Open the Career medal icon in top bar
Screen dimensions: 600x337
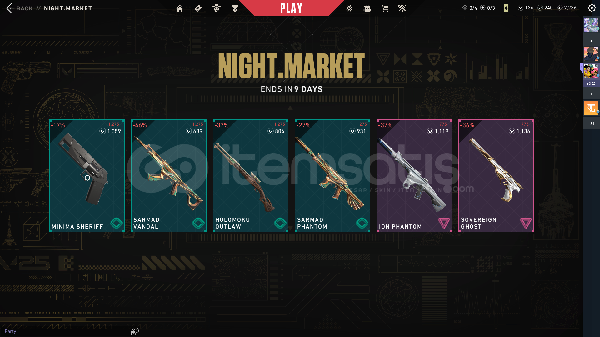click(x=235, y=8)
